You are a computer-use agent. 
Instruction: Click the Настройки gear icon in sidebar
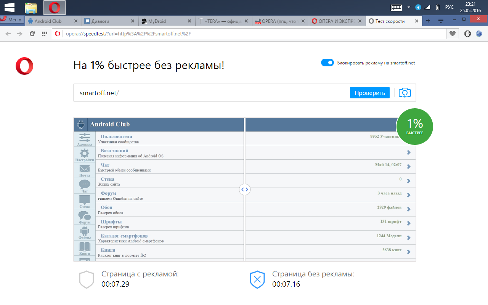point(84,154)
